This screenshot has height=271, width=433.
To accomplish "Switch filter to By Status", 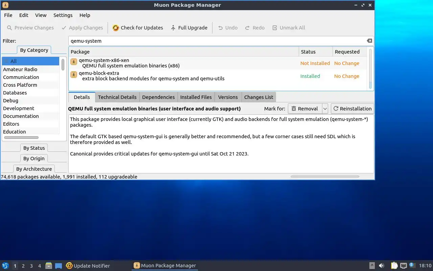I will (x=34, y=148).
